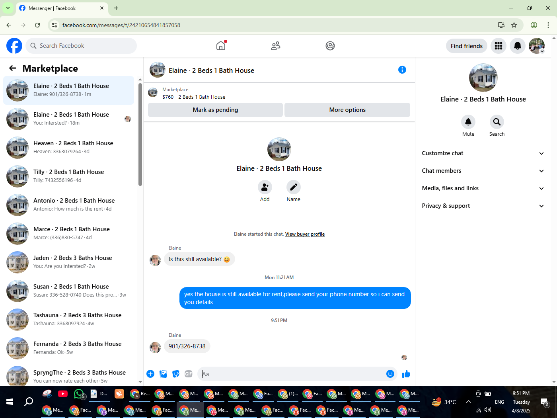Click message '901/326-8738' bubble
This screenshot has height=418, width=557.
pyautogui.click(x=187, y=346)
